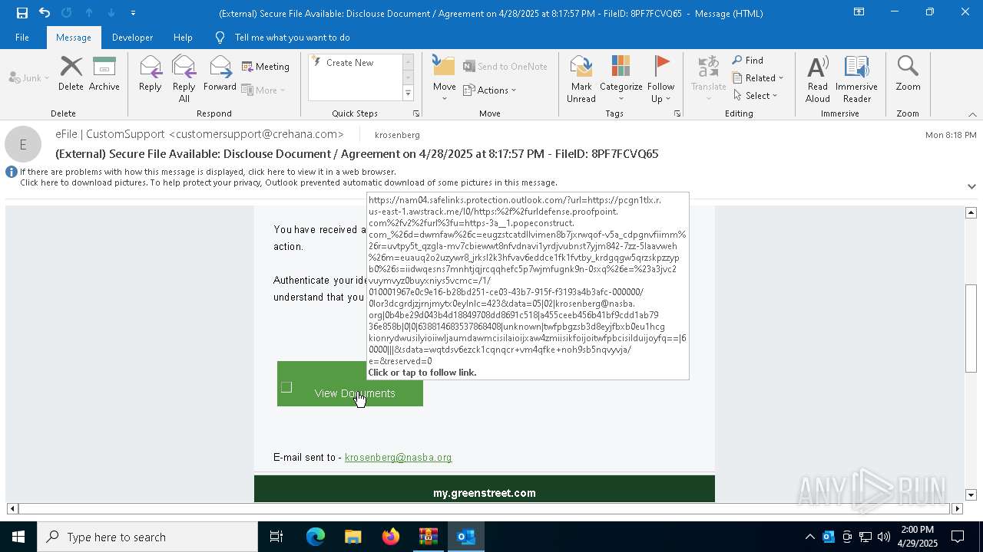Screen dimensions: 983x552
Task: Click the info bar to view message in browser
Action: pos(208,172)
